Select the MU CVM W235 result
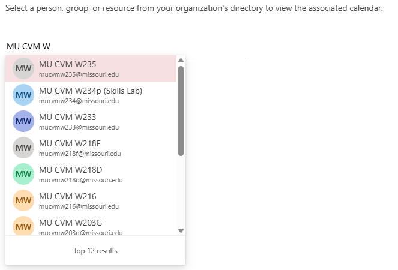 (x=67, y=64)
